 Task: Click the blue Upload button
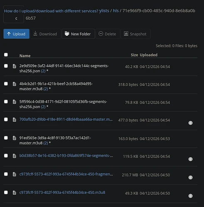coord(16,34)
